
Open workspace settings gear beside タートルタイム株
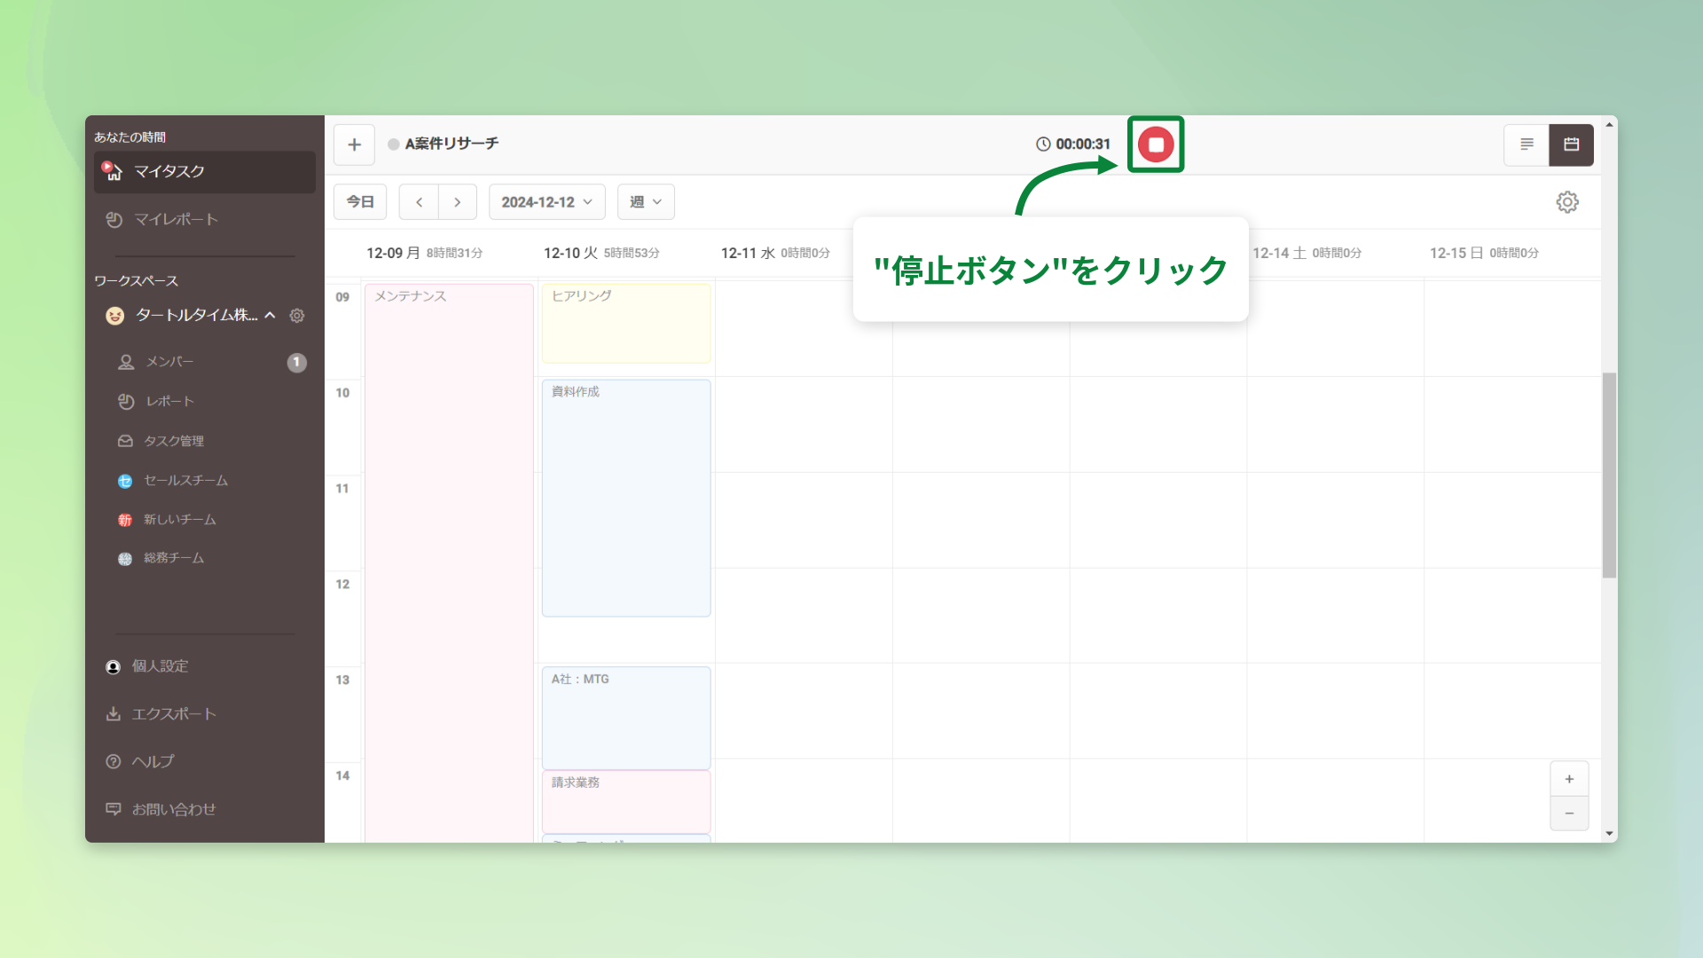(297, 315)
